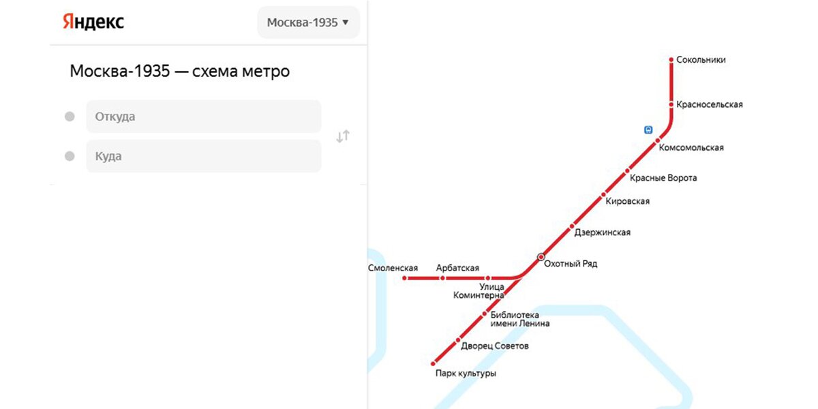Viewport: 818px width, 409px height.
Task: Select the Охотный Ряд interchange marker
Action: 541,257
